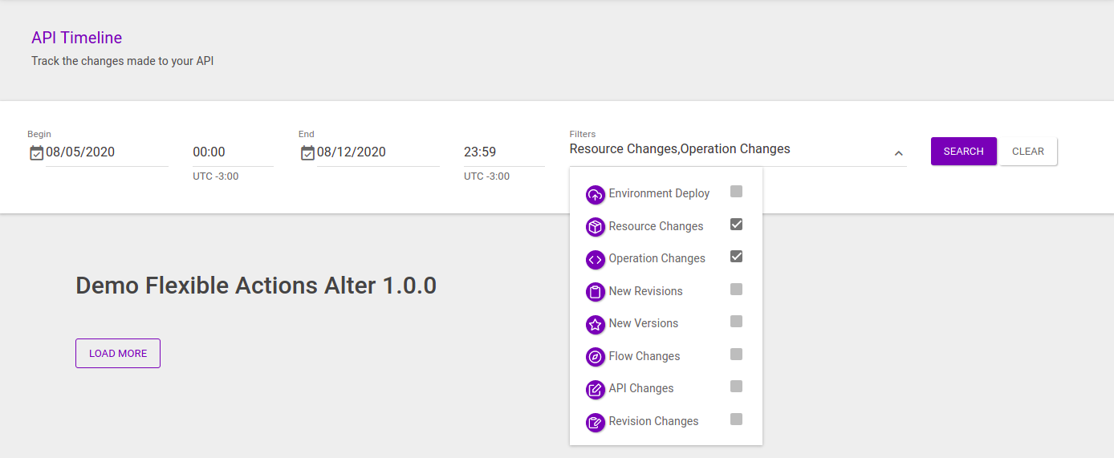Click the LOAD MORE button
This screenshot has width=1114, height=458.
pyautogui.click(x=118, y=354)
